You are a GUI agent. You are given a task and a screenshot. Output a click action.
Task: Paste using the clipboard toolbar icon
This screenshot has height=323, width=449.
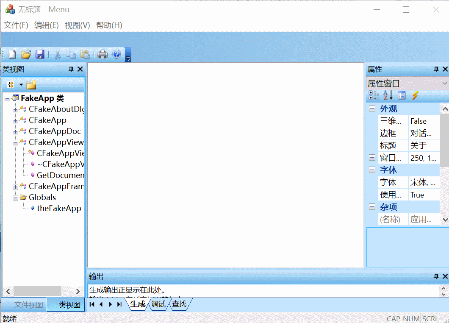point(85,54)
